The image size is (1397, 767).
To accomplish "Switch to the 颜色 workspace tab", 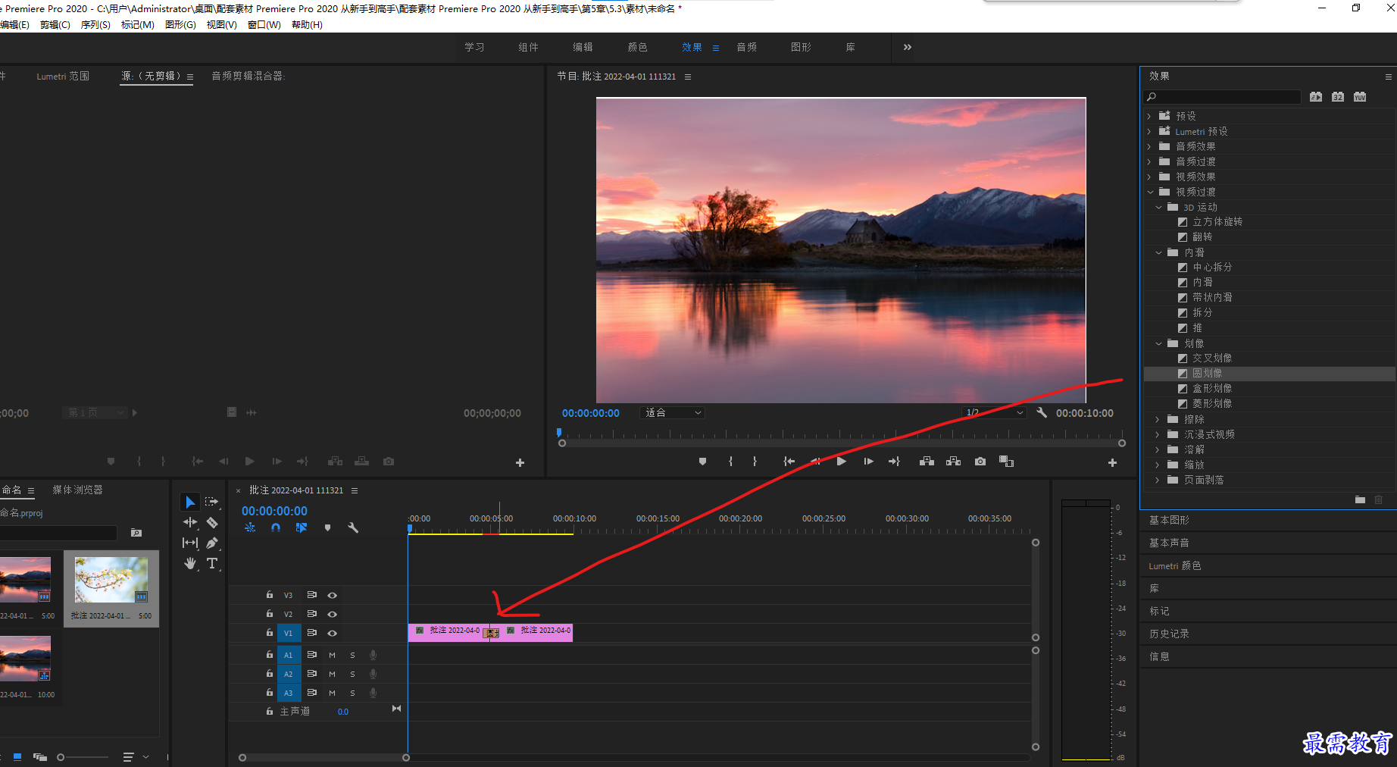I will point(638,47).
